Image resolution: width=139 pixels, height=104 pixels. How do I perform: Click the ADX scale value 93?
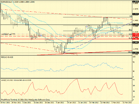134,80
